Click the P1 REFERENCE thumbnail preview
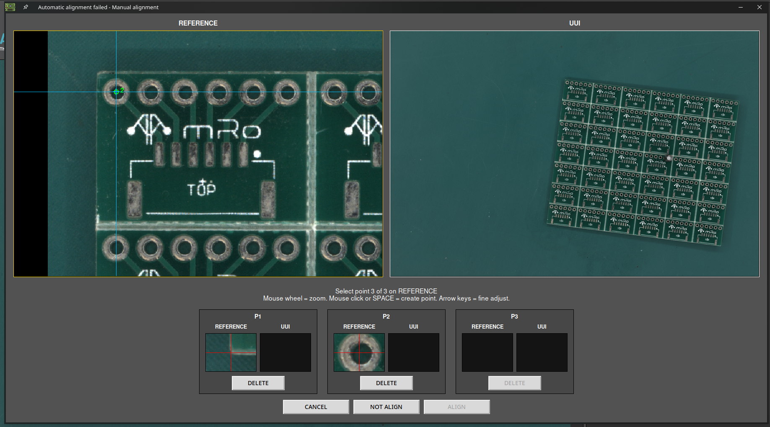The width and height of the screenshot is (770, 427). pyautogui.click(x=231, y=352)
